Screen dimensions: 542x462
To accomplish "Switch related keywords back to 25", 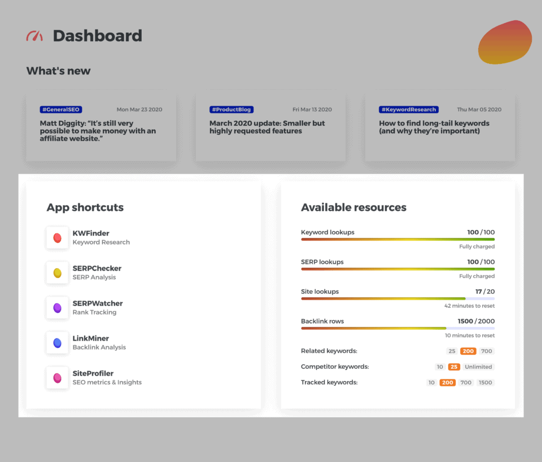I will [x=452, y=351].
